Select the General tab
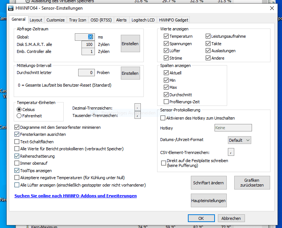The height and width of the screenshot is (228, 282). click(19, 19)
